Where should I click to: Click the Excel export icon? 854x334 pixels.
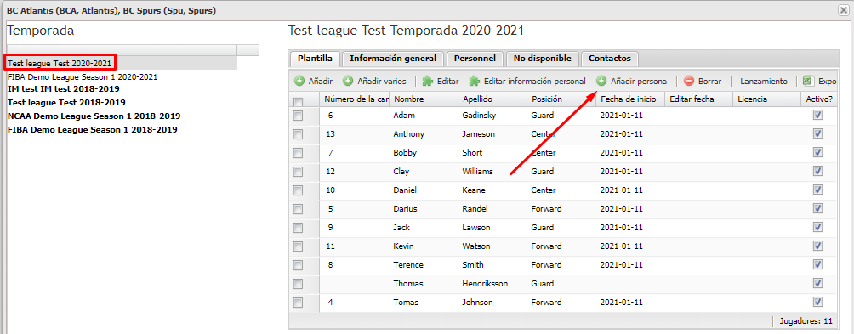pos(808,81)
